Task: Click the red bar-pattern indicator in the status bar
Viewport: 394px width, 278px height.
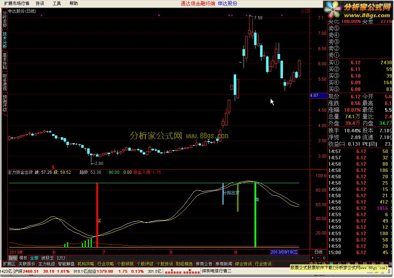Action: pyautogui.click(x=182, y=271)
